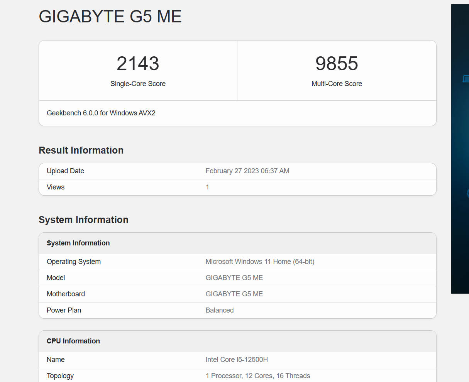Click the Microsoft Windows 11 Home value

[260, 262]
